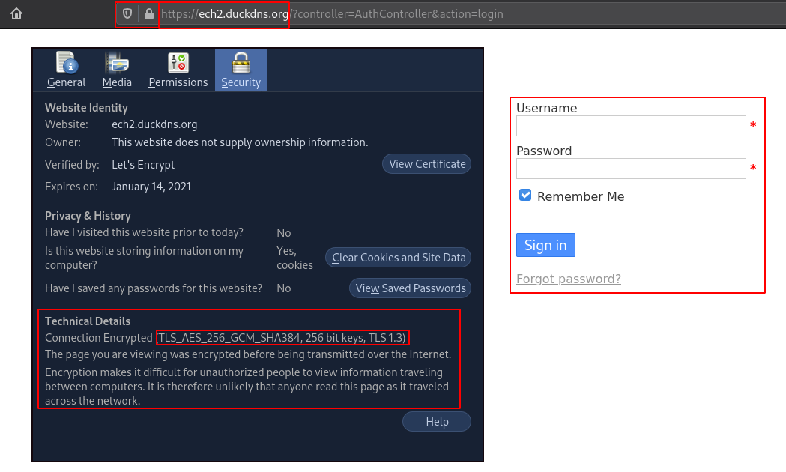This screenshot has width=786, height=472.
Task: Click the padlock site security icon
Action: tap(149, 13)
